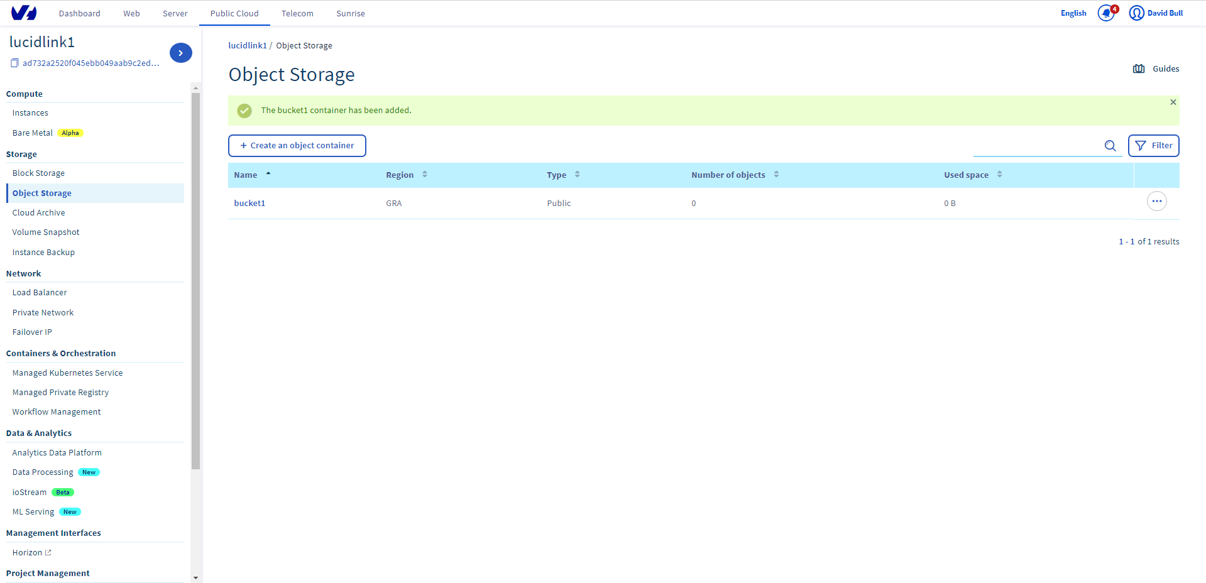The height and width of the screenshot is (583, 1206).
Task: Open Block Storage in sidebar
Action: pyautogui.click(x=38, y=173)
